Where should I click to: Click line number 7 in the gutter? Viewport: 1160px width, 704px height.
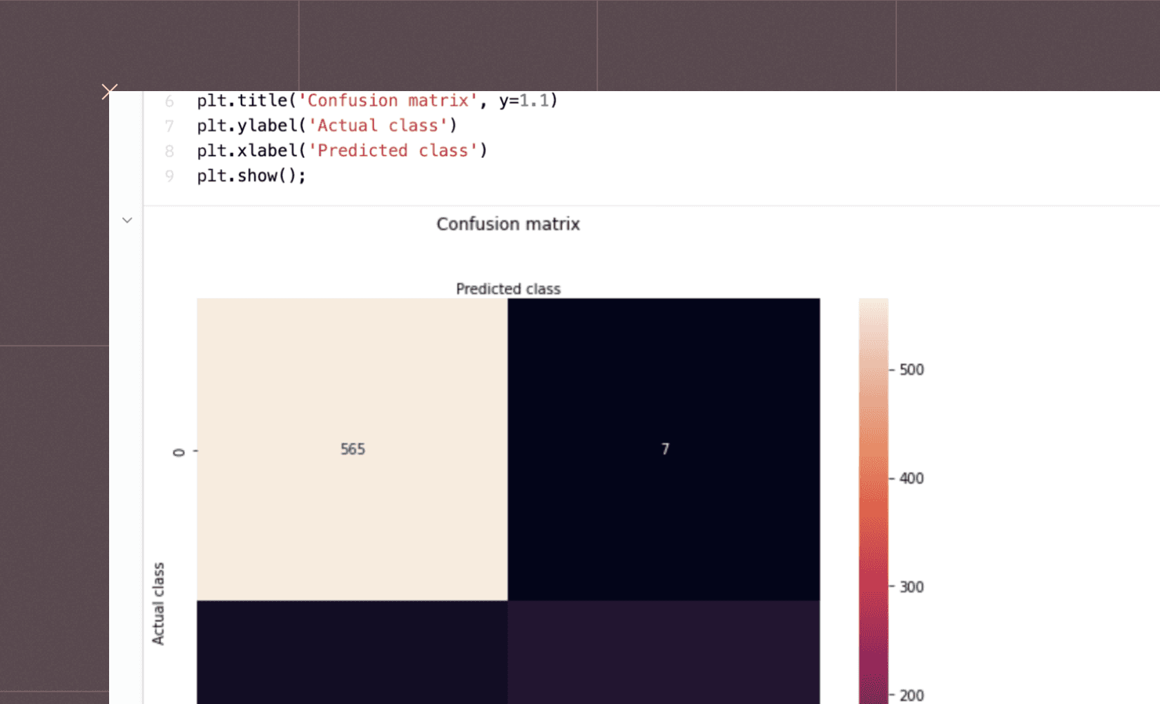(x=169, y=126)
